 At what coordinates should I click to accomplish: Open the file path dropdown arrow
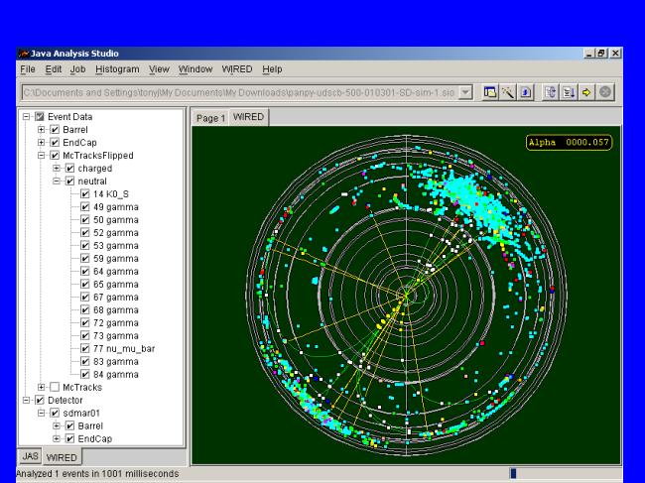click(465, 91)
